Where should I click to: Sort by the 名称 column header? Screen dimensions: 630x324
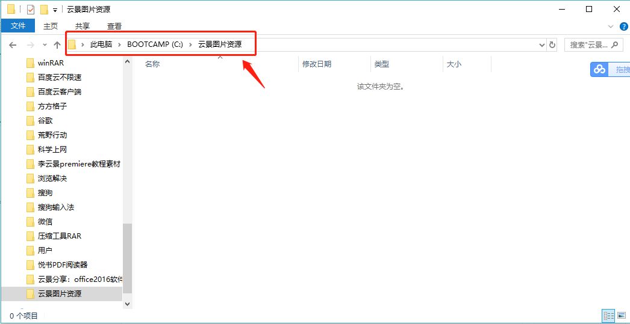152,64
